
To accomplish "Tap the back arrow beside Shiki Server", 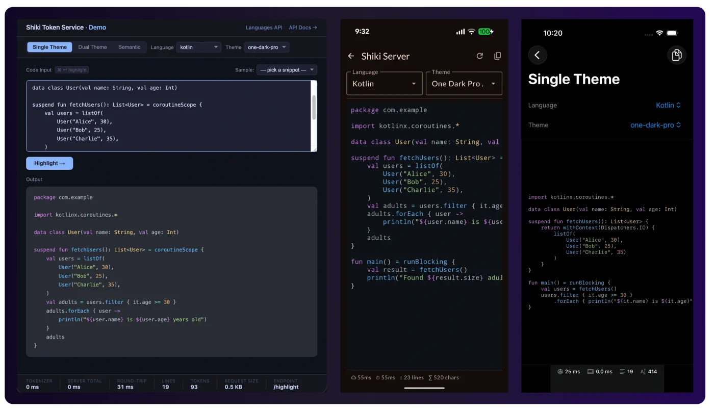I will tap(351, 56).
